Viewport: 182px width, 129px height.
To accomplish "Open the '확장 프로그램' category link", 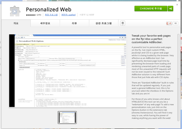I will pos(51,15).
